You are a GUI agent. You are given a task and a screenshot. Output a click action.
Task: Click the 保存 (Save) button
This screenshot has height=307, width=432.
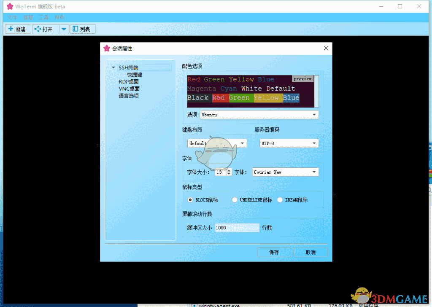[x=274, y=252]
